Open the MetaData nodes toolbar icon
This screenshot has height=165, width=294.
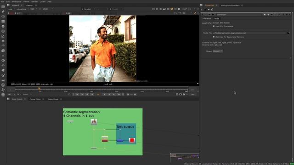coord(3,70)
